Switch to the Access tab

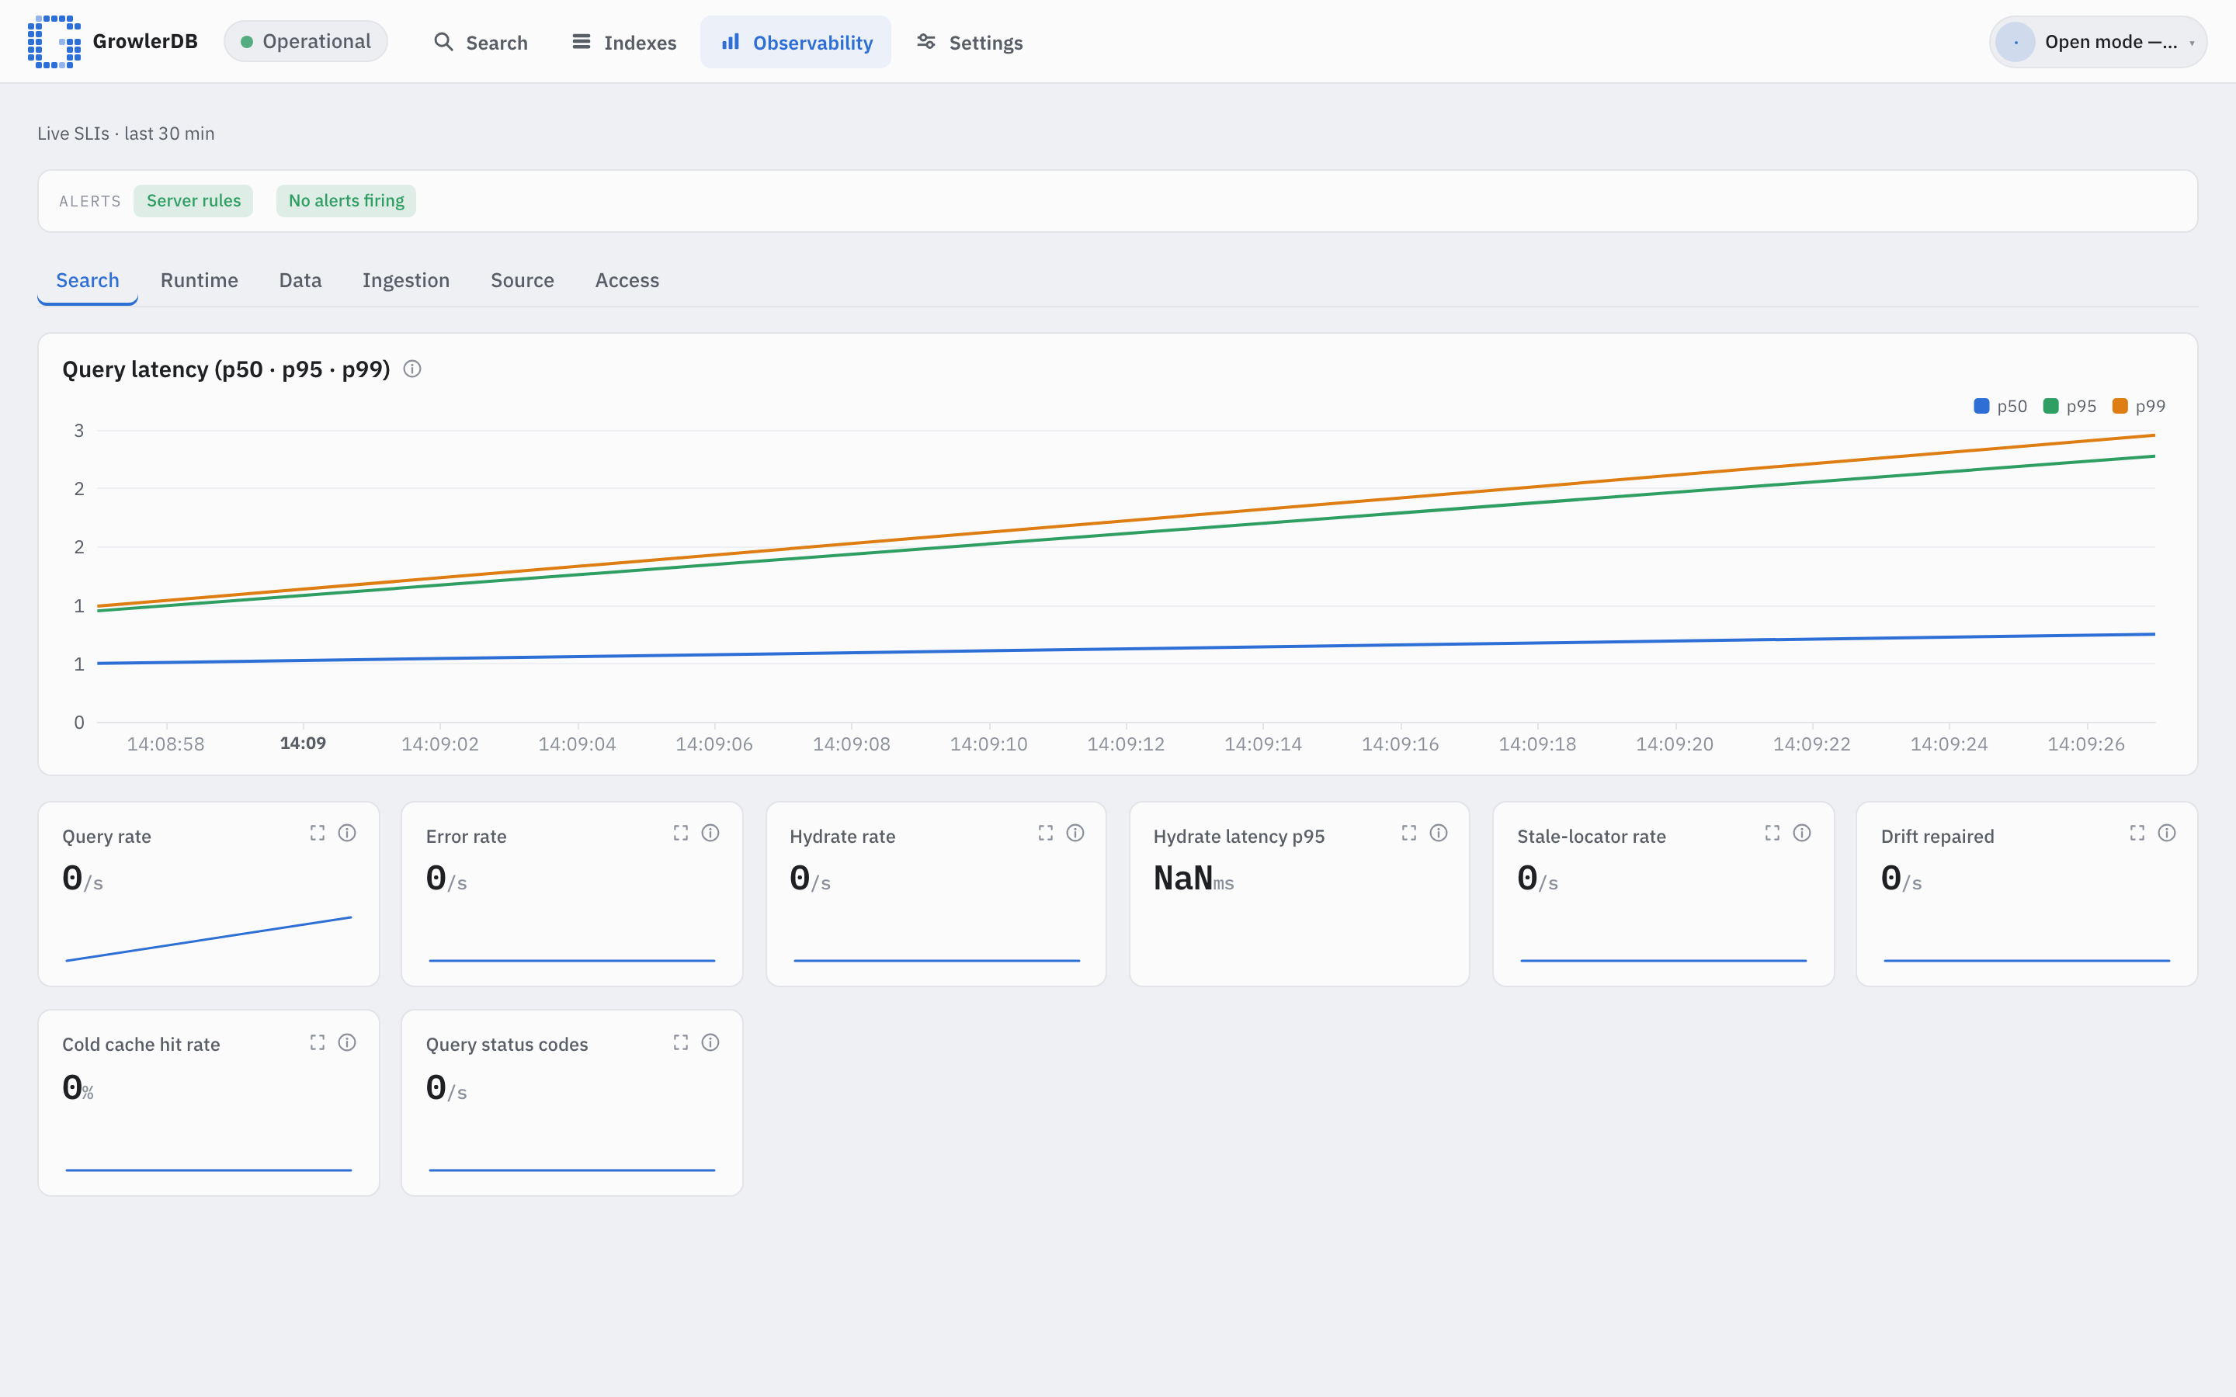click(627, 280)
